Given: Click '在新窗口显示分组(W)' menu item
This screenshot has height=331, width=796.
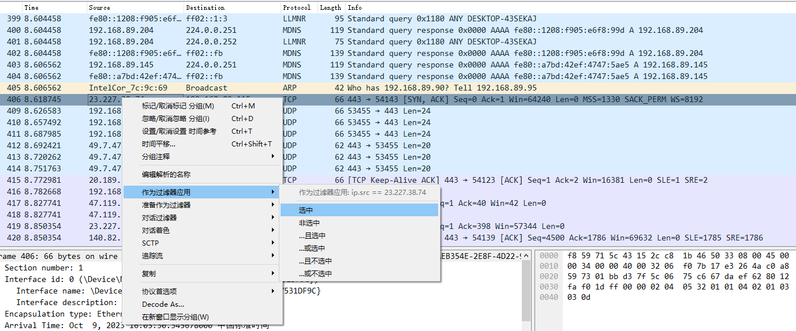Looking at the screenshot, I should 175,317.
